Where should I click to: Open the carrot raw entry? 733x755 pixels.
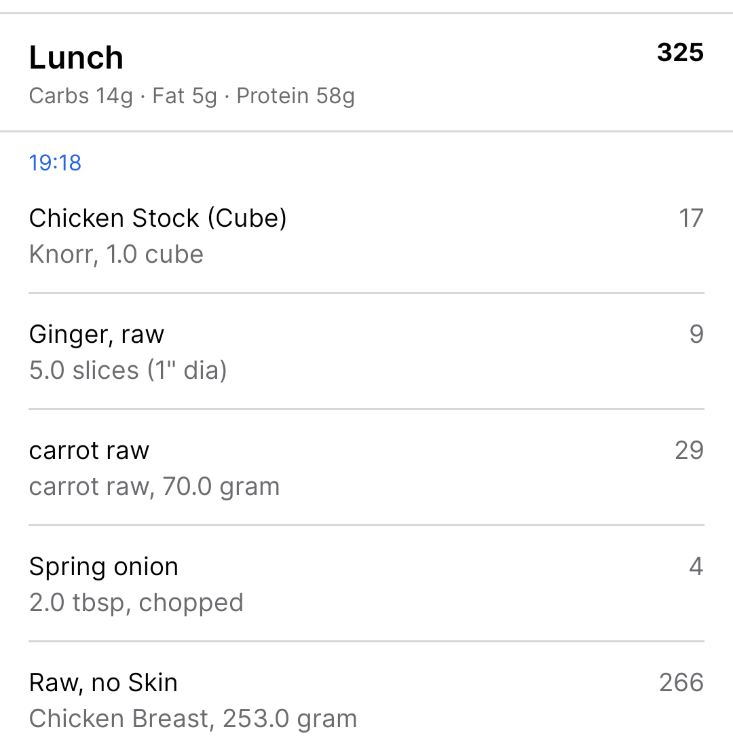[366, 468]
